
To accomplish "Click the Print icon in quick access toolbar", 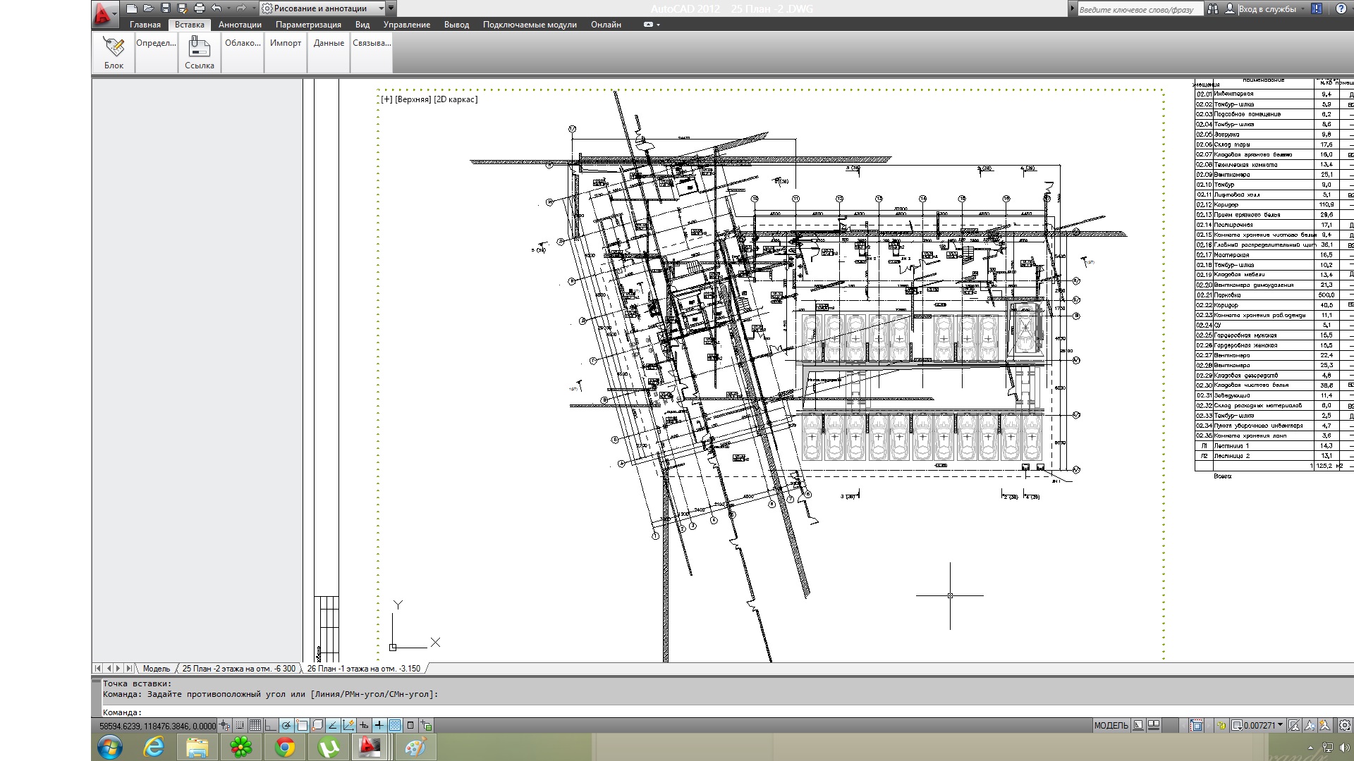I will (x=199, y=8).
